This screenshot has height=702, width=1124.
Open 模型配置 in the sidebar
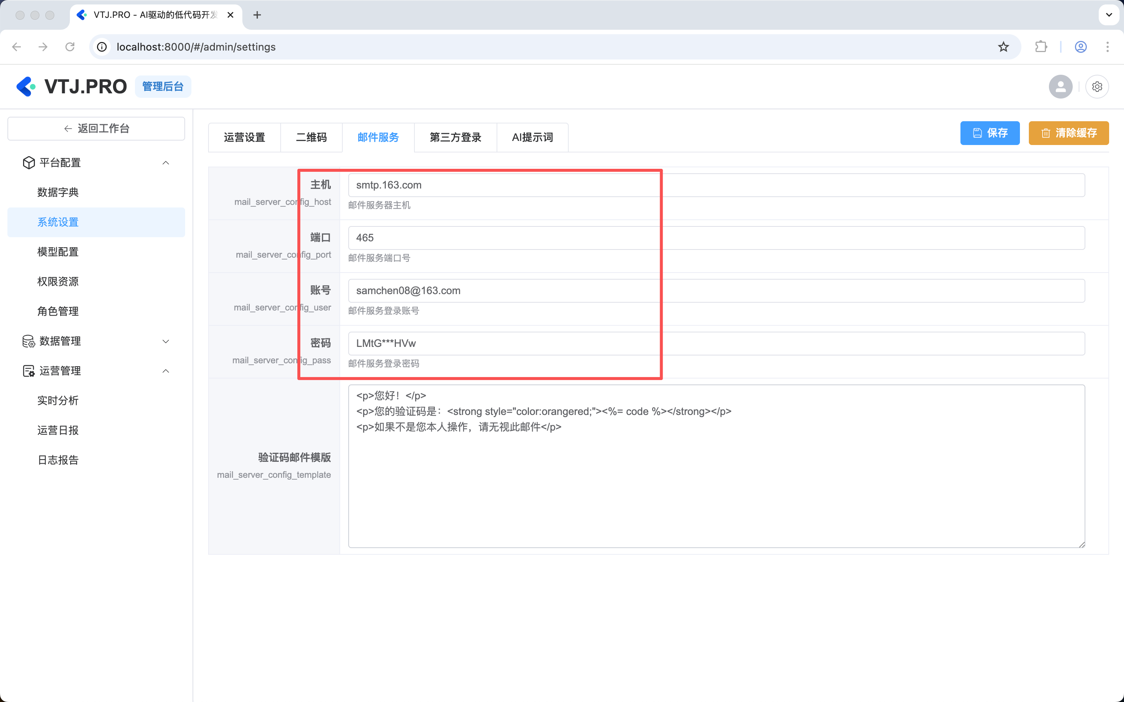click(58, 252)
